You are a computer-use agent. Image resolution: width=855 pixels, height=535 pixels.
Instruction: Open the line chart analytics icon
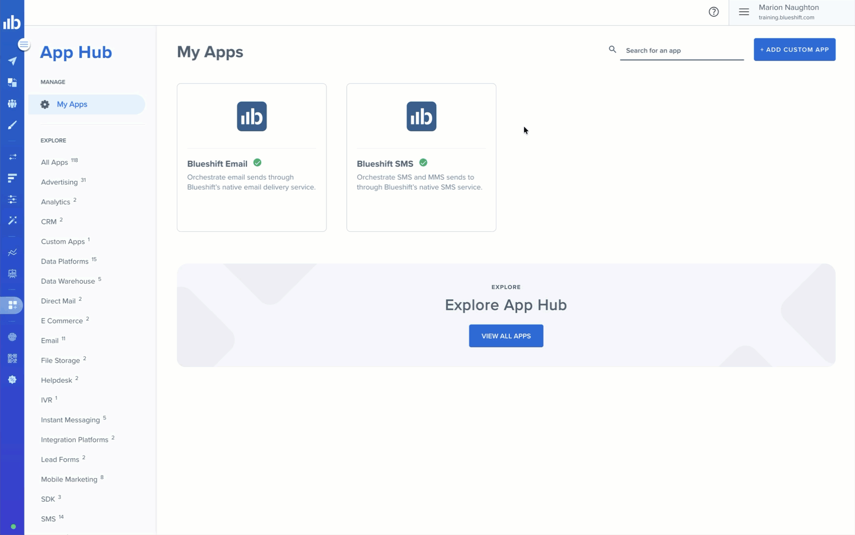click(x=12, y=252)
